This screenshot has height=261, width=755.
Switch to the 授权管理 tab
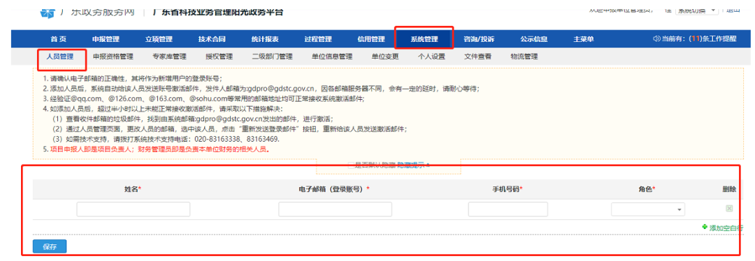[x=219, y=57]
